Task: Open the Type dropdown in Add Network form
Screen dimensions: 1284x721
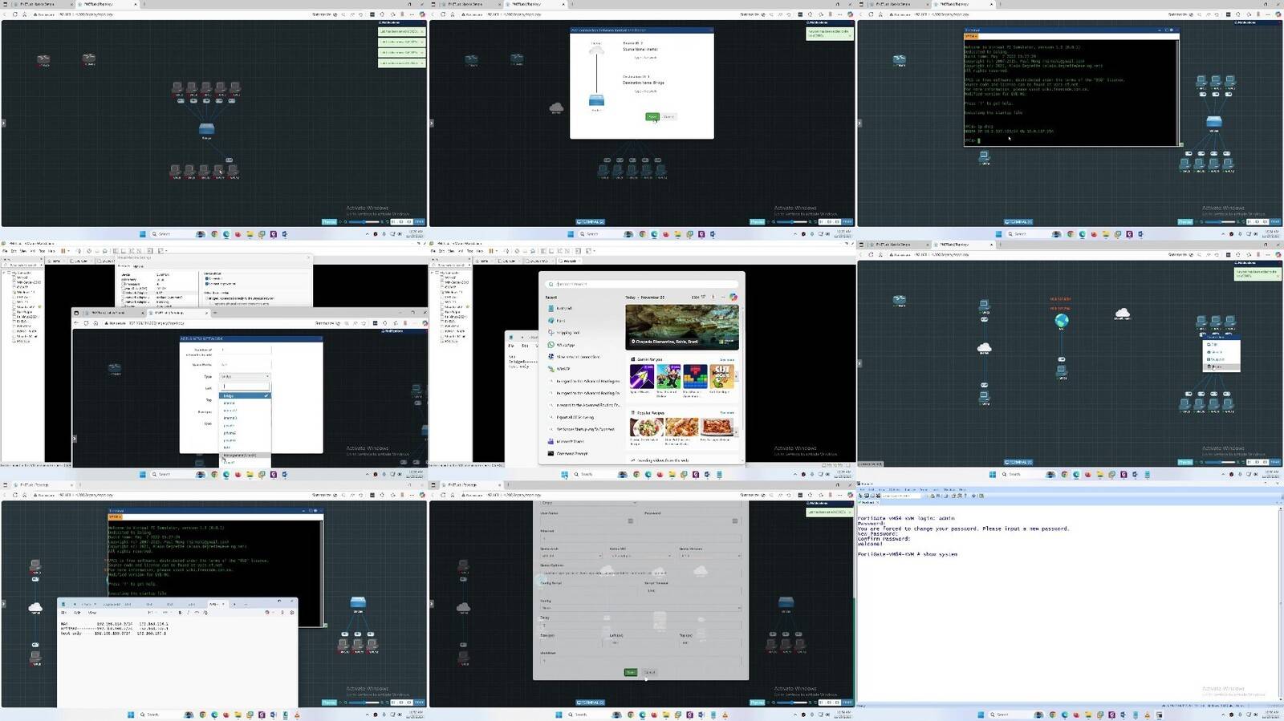Action: click(x=246, y=376)
